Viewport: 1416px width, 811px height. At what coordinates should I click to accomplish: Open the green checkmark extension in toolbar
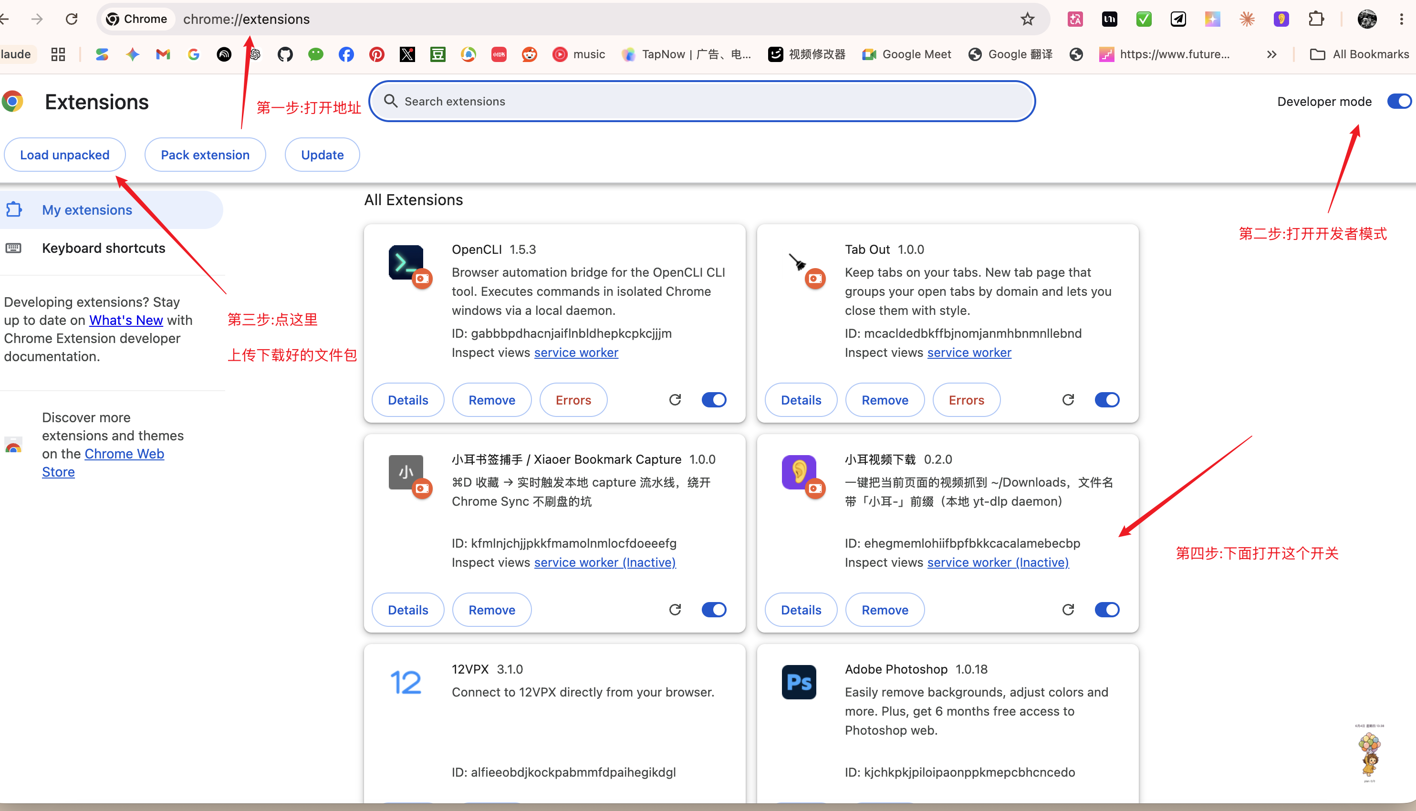[x=1144, y=20]
